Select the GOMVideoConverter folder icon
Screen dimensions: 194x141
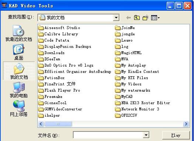41,109
